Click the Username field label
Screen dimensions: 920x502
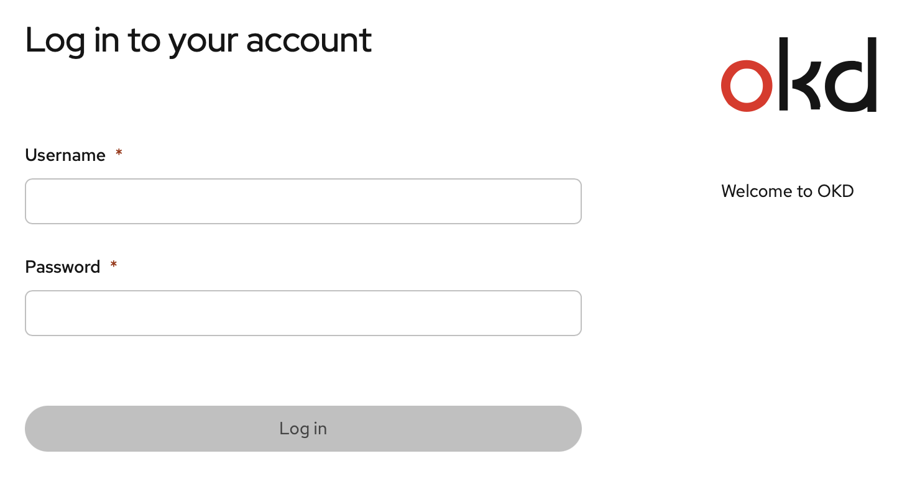pyautogui.click(x=65, y=155)
